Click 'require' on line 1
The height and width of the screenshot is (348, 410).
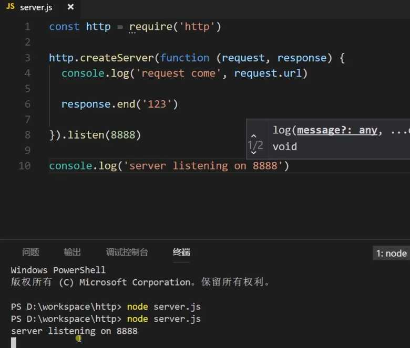(151, 27)
